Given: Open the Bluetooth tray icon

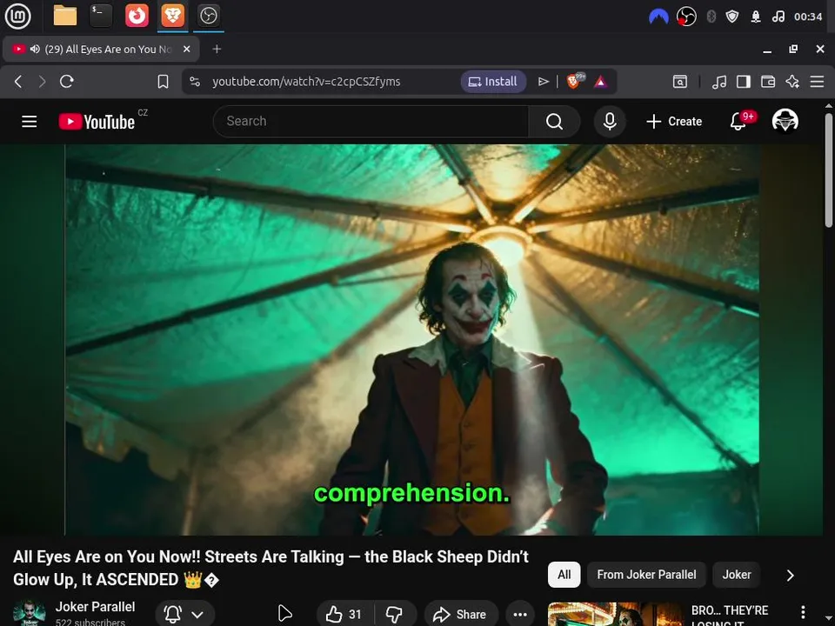Looking at the screenshot, I should tap(711, 17).
